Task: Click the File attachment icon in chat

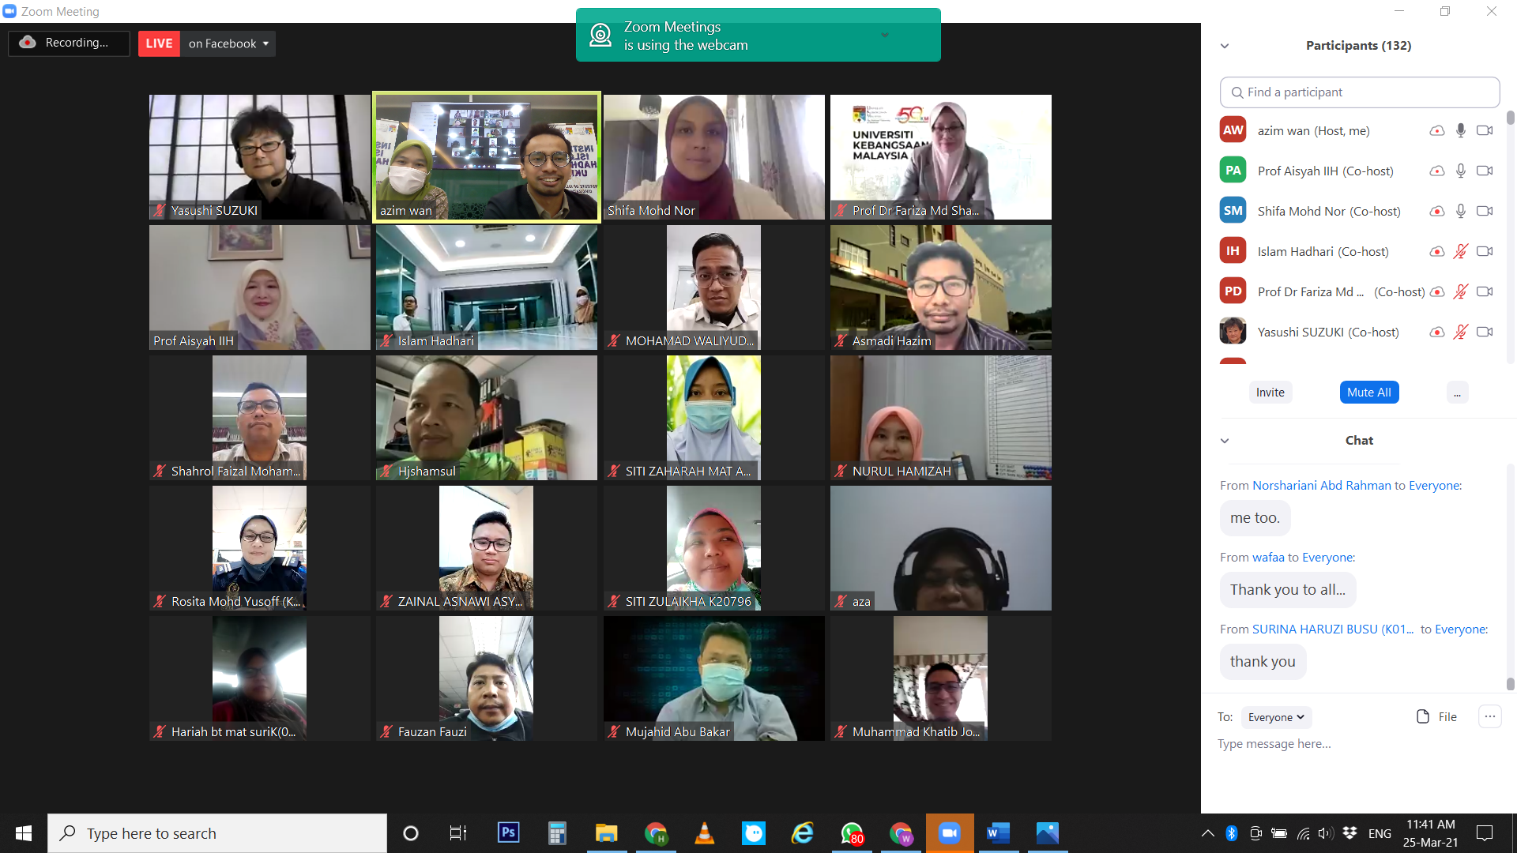Action: 1423,716
